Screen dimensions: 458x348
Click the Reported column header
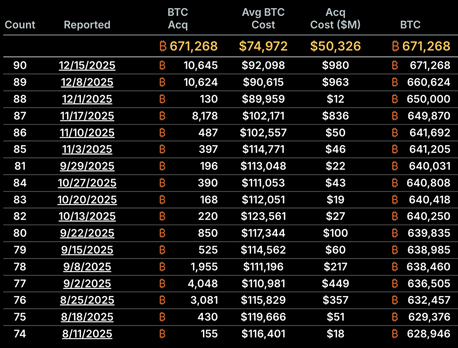click(x=87, y=25)
